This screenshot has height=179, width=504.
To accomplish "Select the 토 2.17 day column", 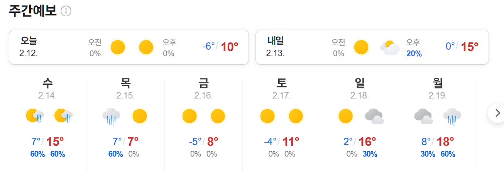I will (x=281, y=123).
